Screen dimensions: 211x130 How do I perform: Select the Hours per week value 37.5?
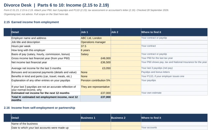96,46
